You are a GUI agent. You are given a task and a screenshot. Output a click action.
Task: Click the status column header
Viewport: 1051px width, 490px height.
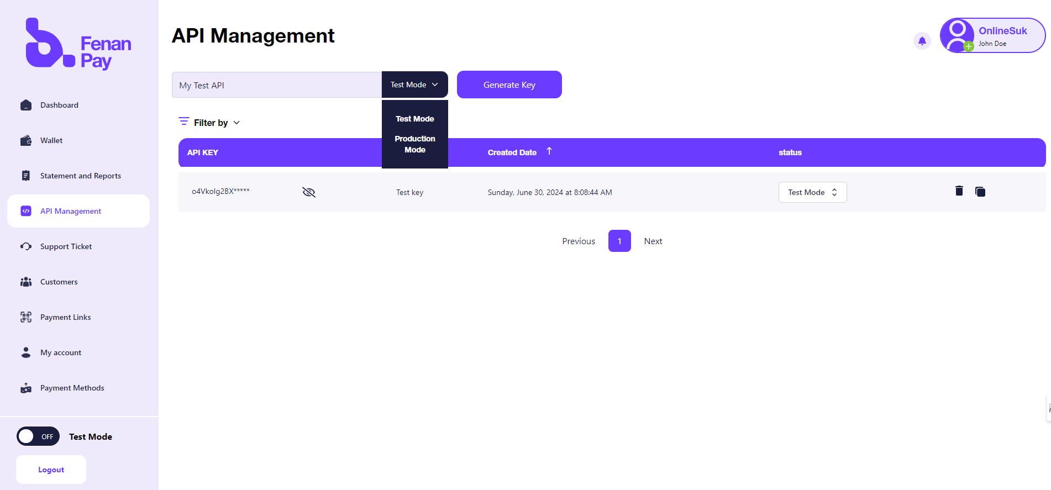click(x=790, y=152)
